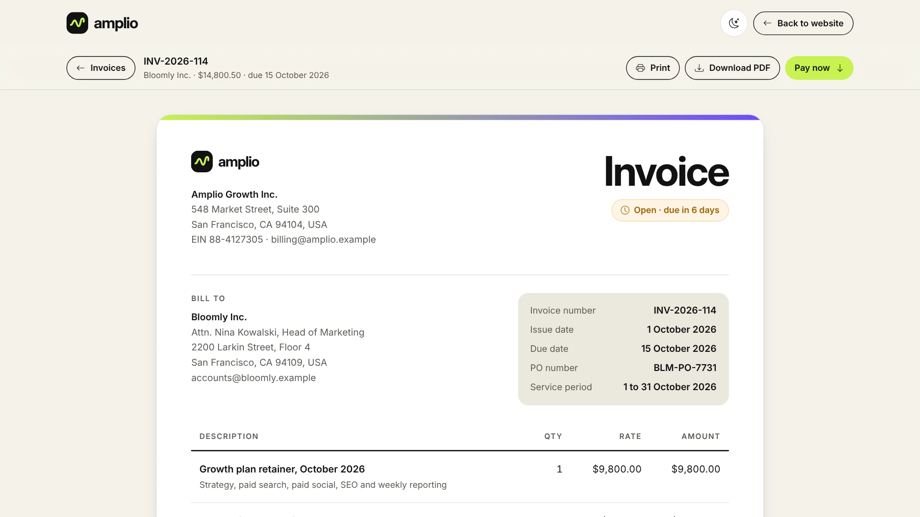Screen dimensions: 920x517
Task: Click the large Invoice heading
Action: (667, 171)
